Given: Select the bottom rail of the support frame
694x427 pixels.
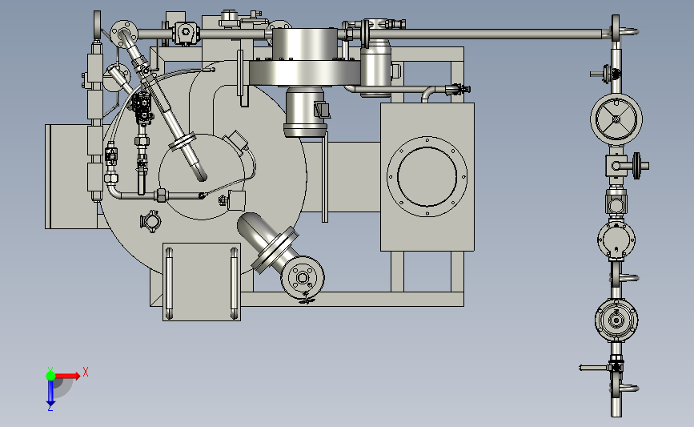Looking at the screenshot, I should tap(352, 299).
